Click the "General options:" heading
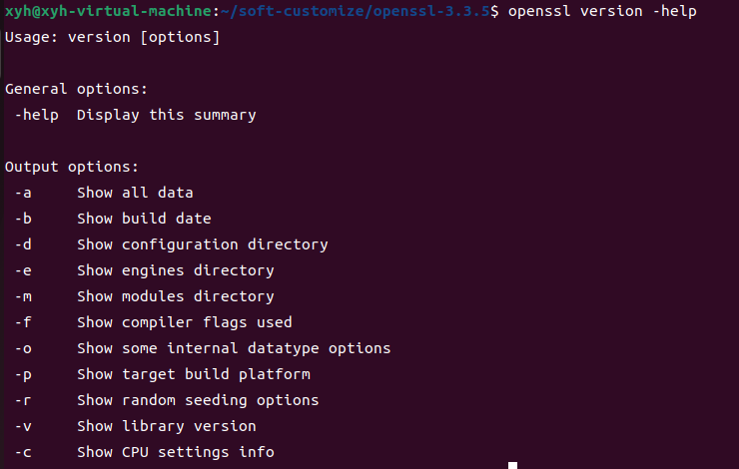 pyautogui.click(x=76, y=89)
